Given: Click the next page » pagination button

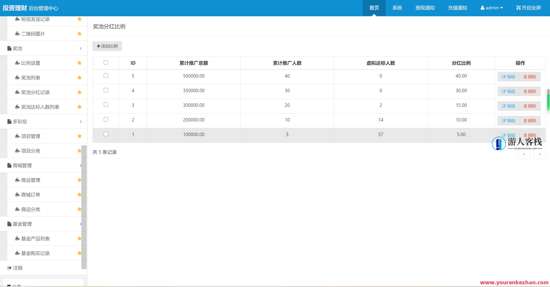Looking at the screenshot, I should pos(540,154).
